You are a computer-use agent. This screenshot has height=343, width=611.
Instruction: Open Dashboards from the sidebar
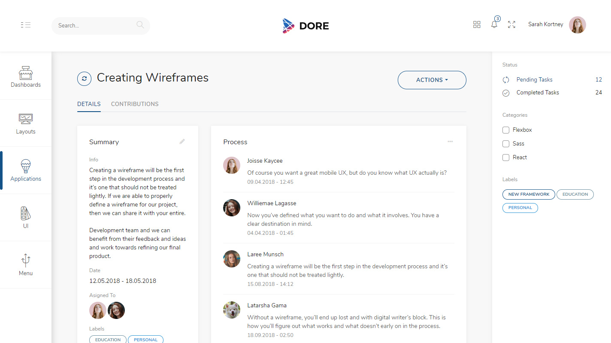tap(26, 76)
